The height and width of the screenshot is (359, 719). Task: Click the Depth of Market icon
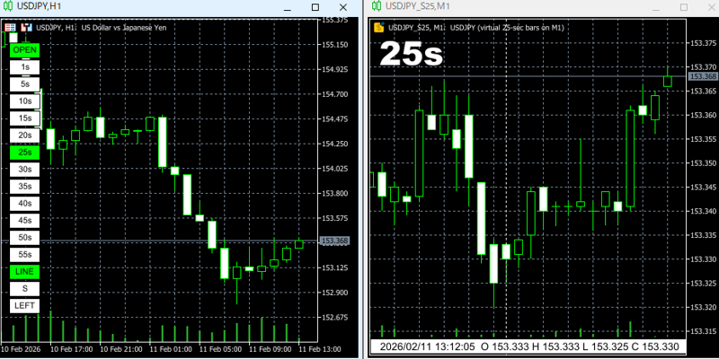(25, 28)
